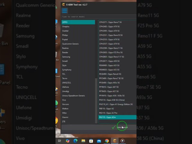
Task: Click the E-GSM Tool taskbar icon
Action: [115, 141]
